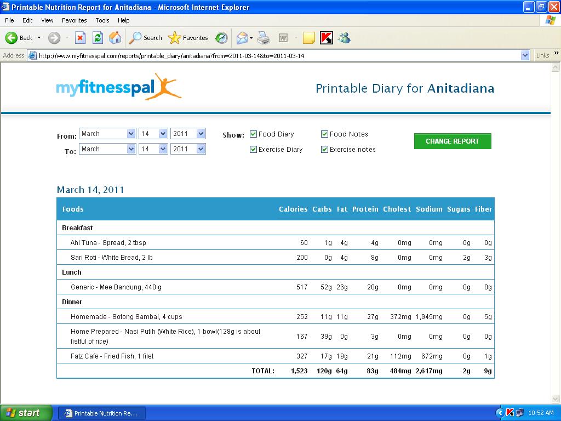Click the Forward arrow icon
The height and width of the screenshot is (421, 561).
[x=54, y=38]
